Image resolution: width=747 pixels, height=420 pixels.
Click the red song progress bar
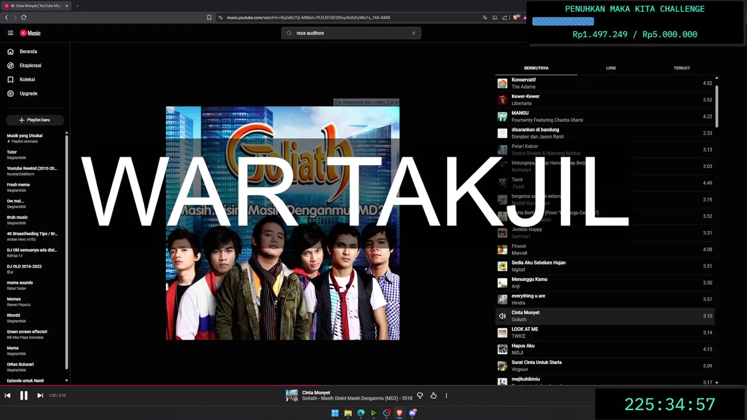click(160, 385)
